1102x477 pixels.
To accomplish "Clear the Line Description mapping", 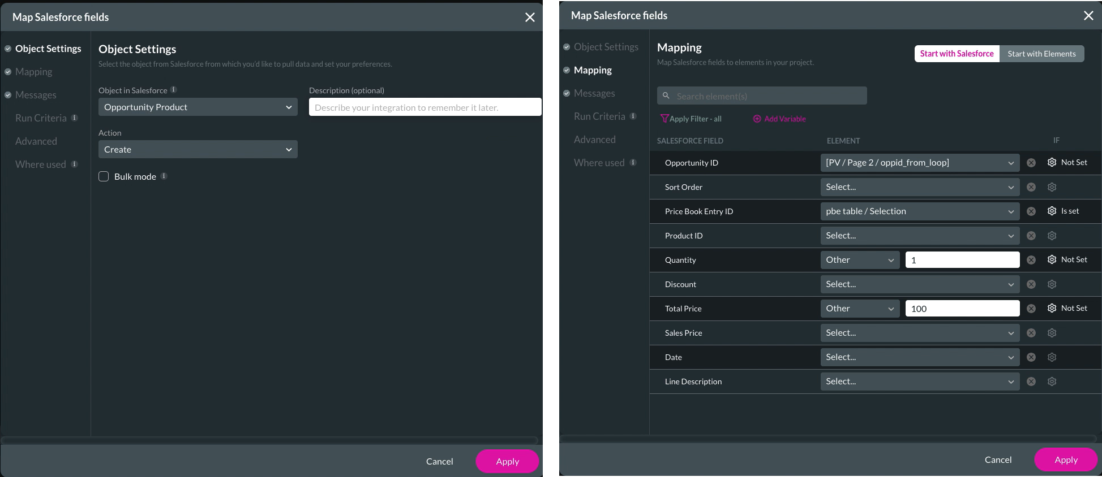I will click(1031, 381).
